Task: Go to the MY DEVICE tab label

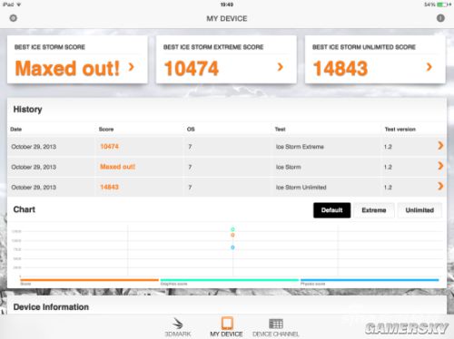Action: pos(226,334)
